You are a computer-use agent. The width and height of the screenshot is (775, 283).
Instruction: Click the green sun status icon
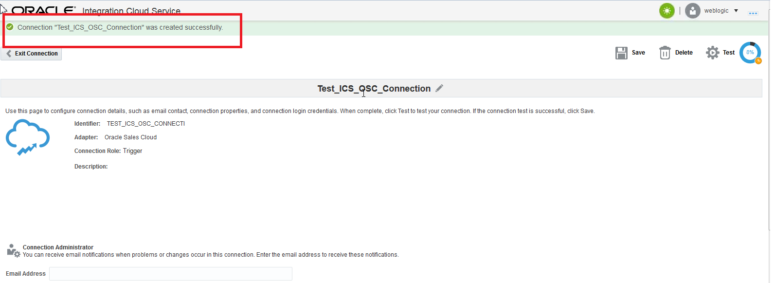click(x=667, y=11)
